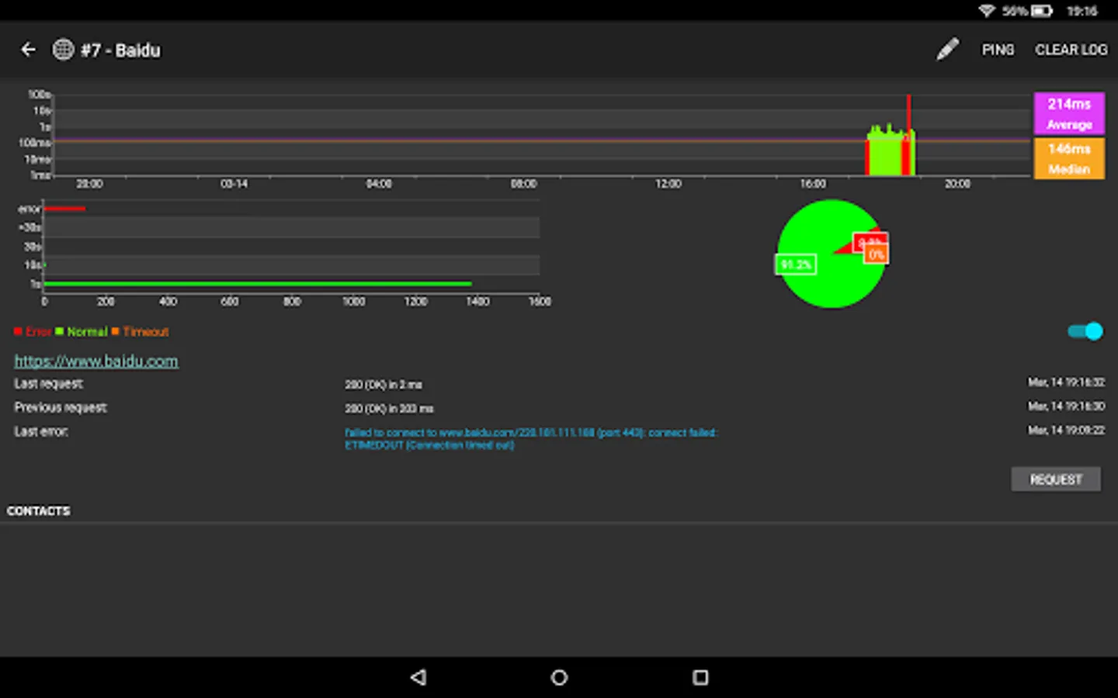Viewport: 1118px width, 698px height.
Task: Open the https://www.baidu.com link
Action: click(x=96, y=361)
